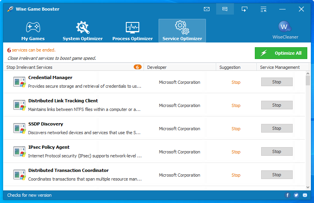Viewport: 314px width, 203px height.
Task: Switch to System Optimizer tab
Action: point(82,31)
